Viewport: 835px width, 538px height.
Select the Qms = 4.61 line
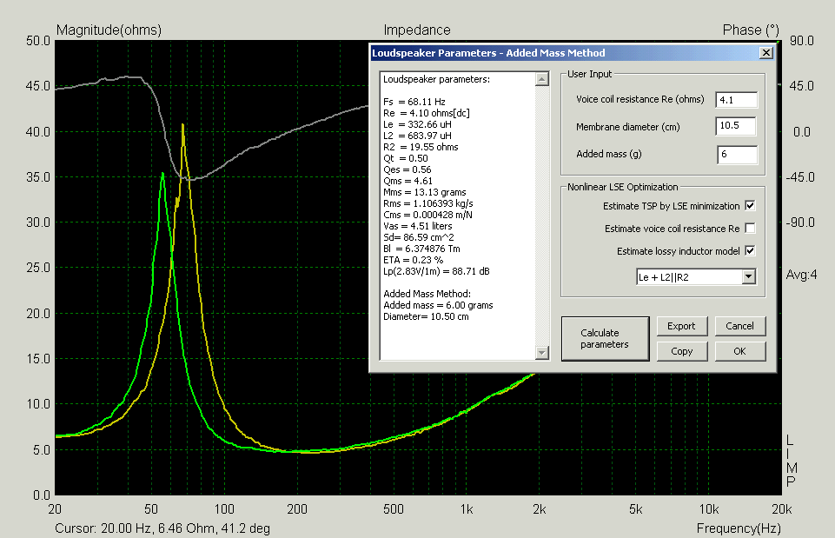[408, 181]
